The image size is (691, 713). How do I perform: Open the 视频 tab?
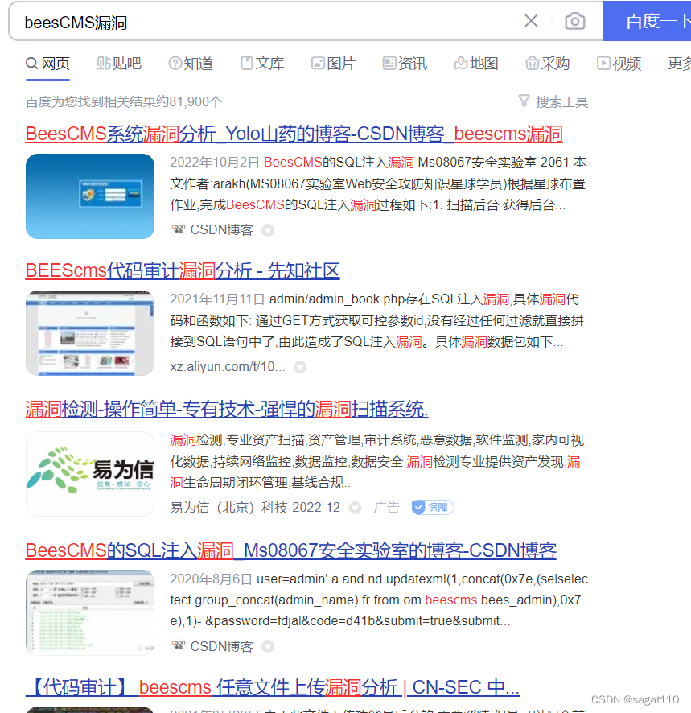tap(619, 64)
